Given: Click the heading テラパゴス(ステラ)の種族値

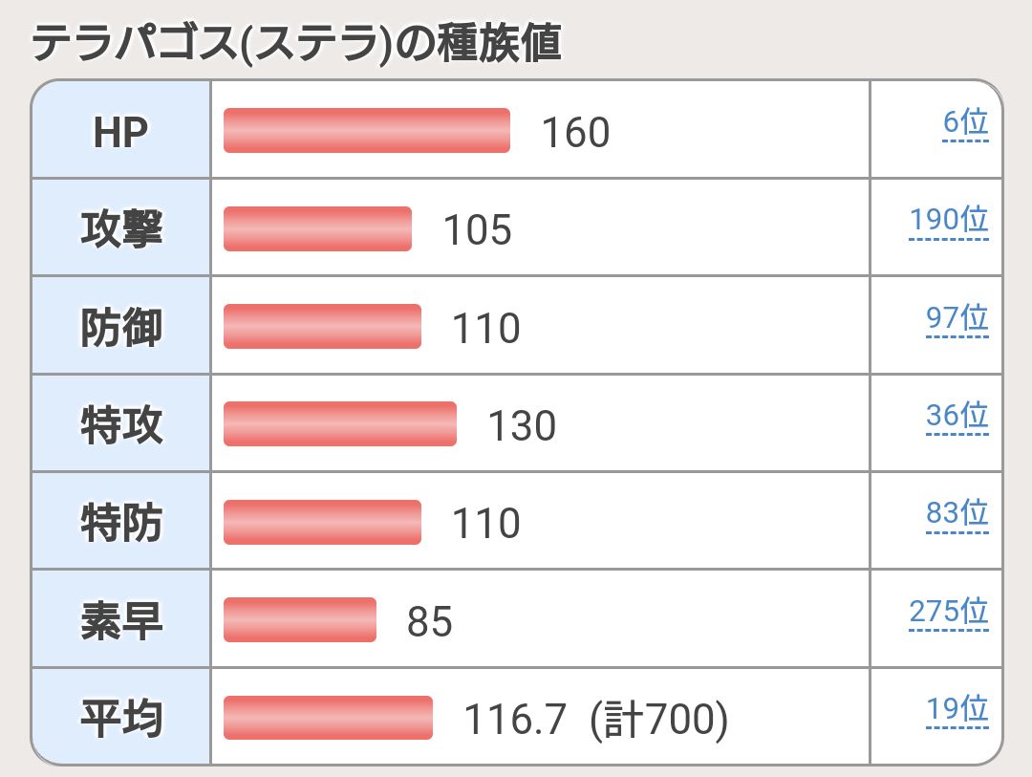Looking at the screenshot, I should tap(296, 45).
